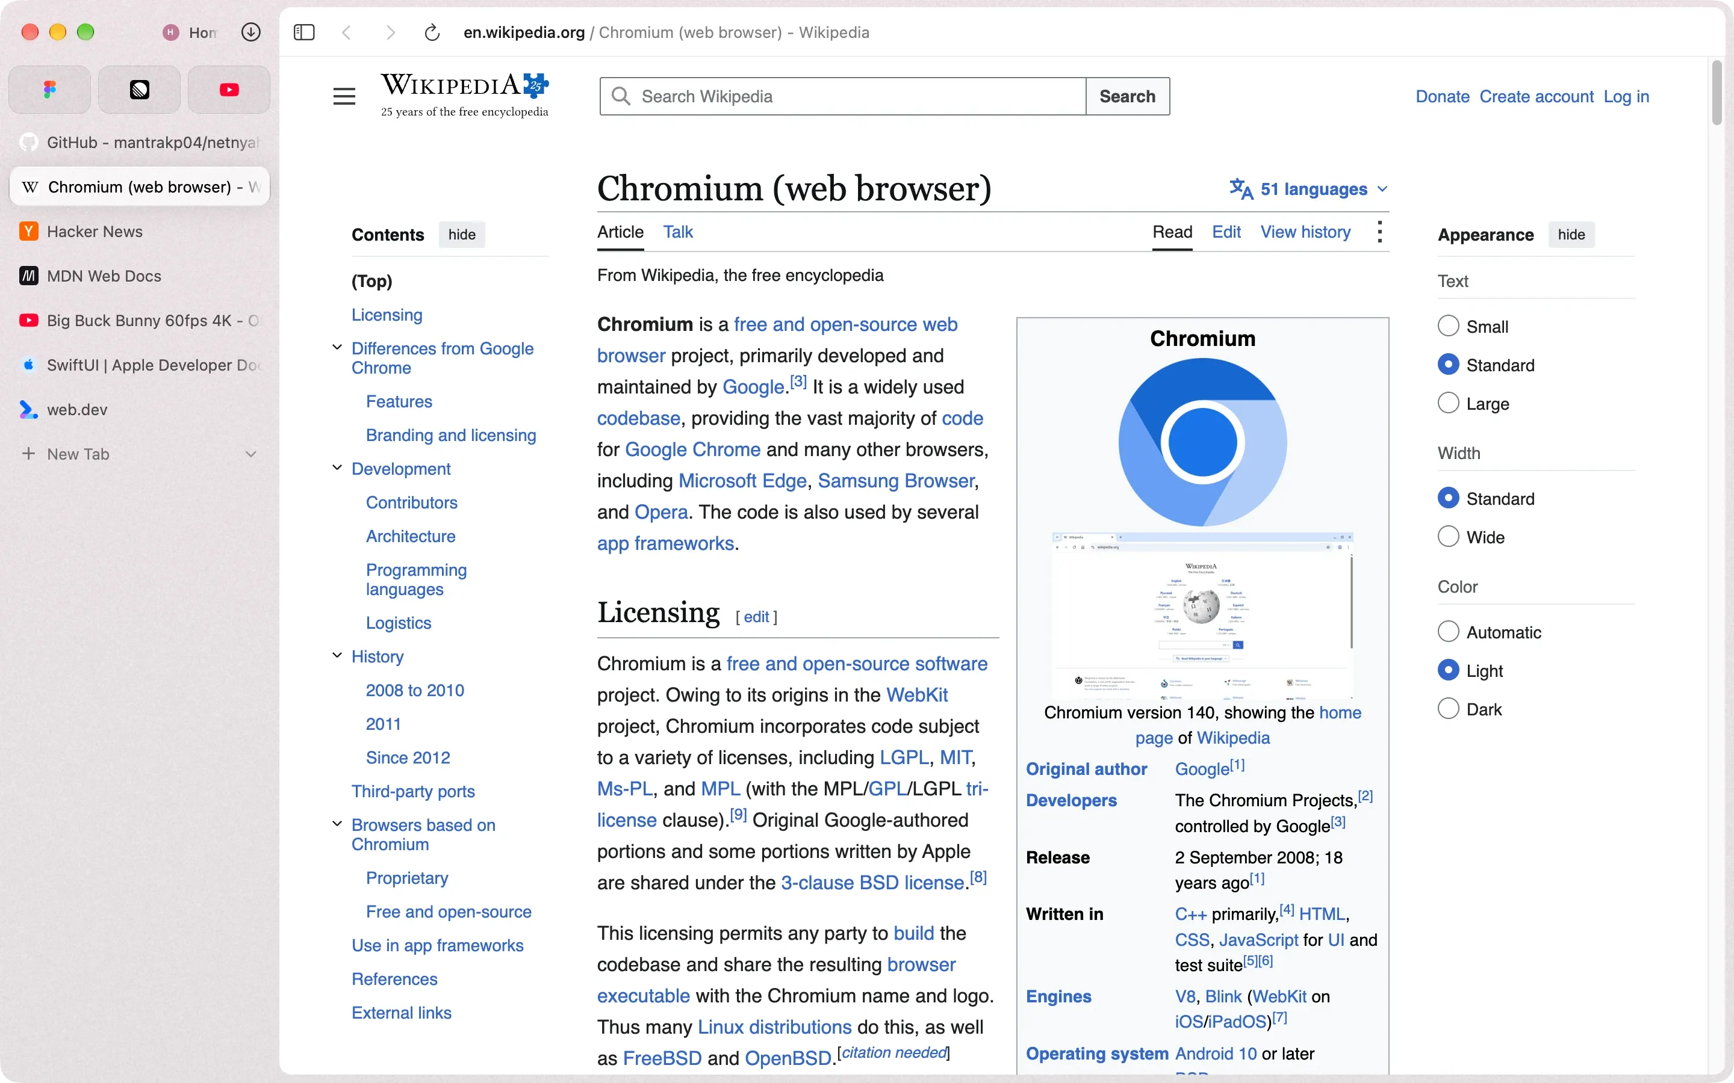Select Dark color mode
Image resolution: width=1734 pixels, height=1083 pixels.
pos(1448,709)
